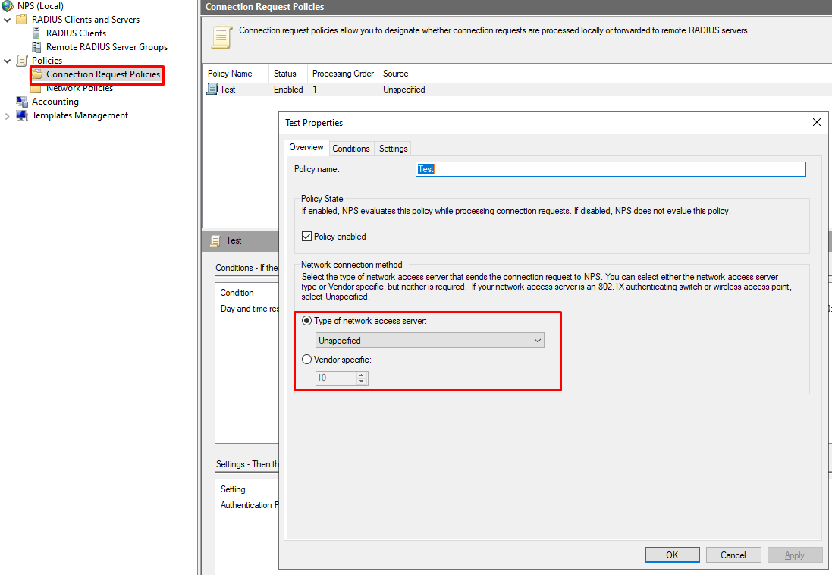Click the Templates Management icon
This screenshot has width=832, height=575.
[x=22, y=115]
